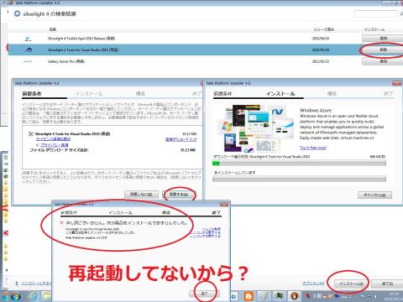Open the プライバシー条項 privacy link
403x302 pixels.
click(54, 145)
